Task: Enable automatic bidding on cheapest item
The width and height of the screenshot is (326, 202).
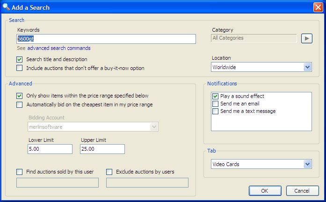Action: 20,104
